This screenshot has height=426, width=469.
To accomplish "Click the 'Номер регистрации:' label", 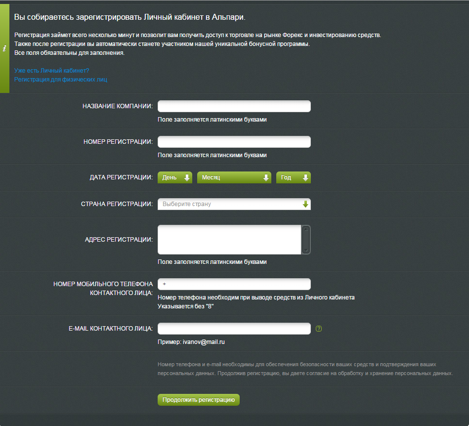I will click(118, 142).
